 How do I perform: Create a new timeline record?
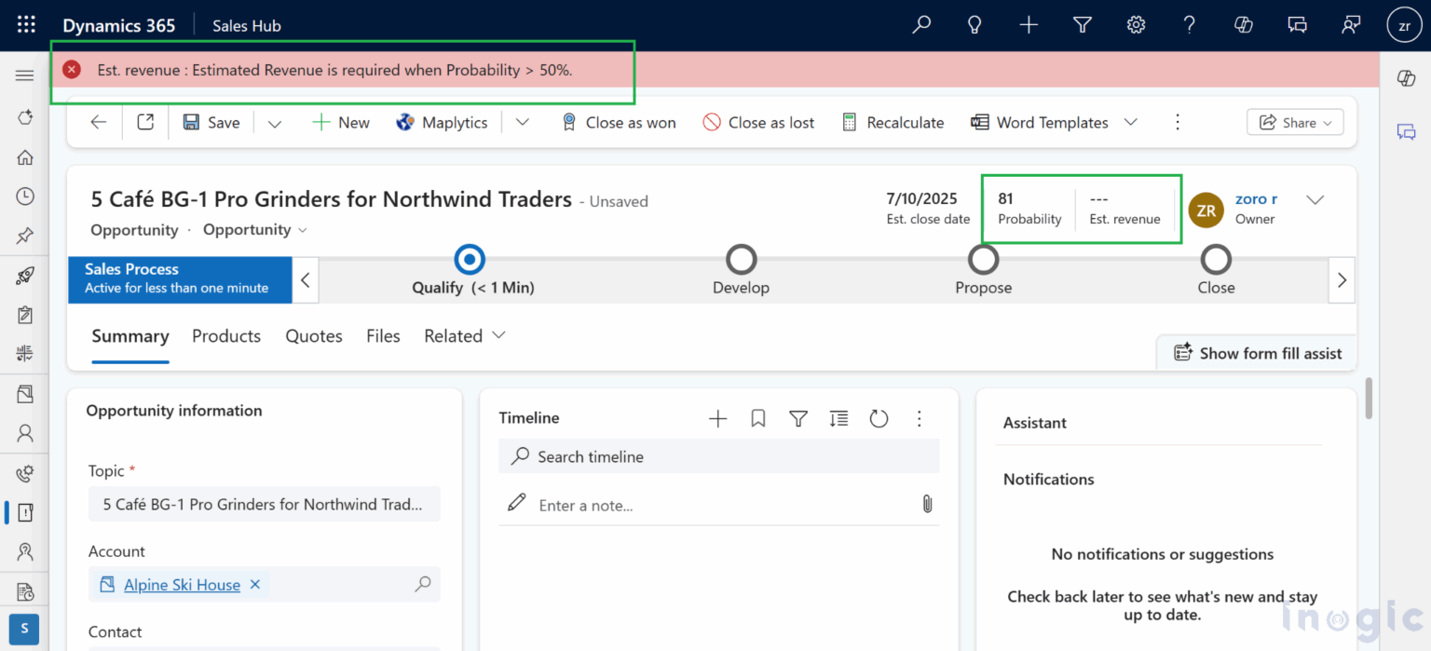point(717,418)
